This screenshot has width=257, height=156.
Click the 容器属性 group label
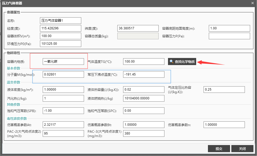tap(13, 12)
